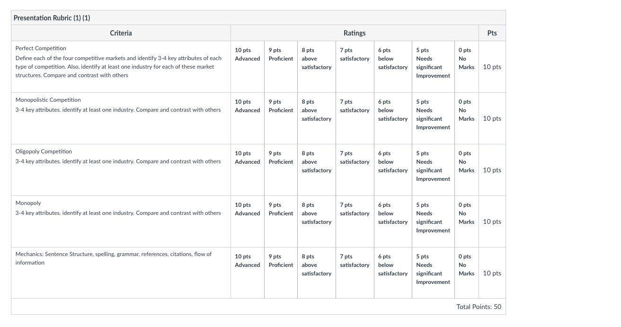This screenshot has width=621, height=327.
Task: Choose 5 pts Needs significant Improvement for Monopolistic Competition
Action: (433, 118)
